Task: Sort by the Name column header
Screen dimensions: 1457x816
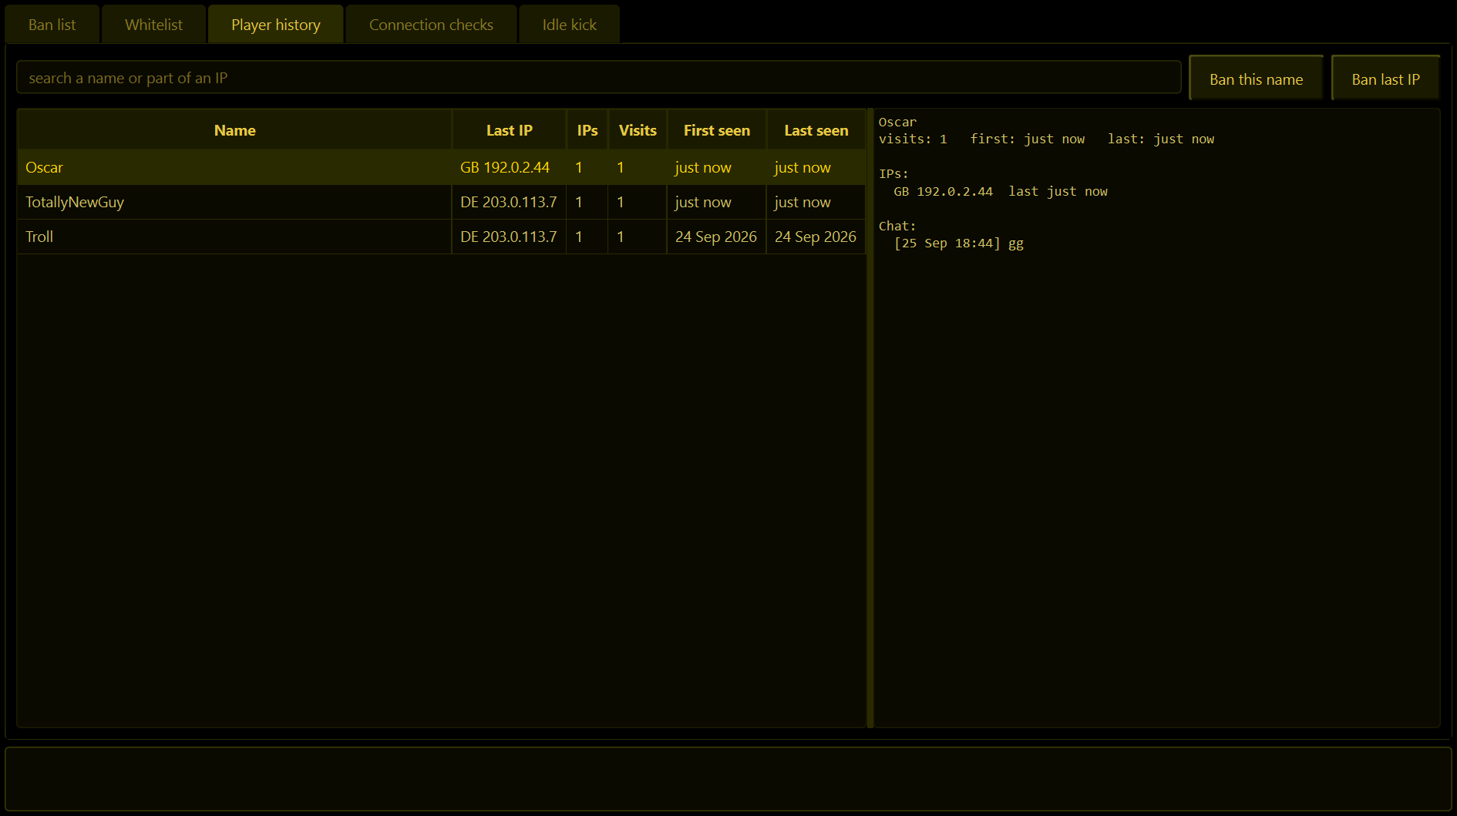Action: (234, 130)
